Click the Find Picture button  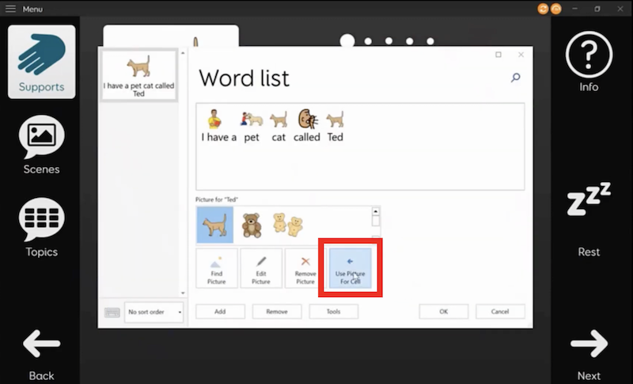tap(216, 268)
